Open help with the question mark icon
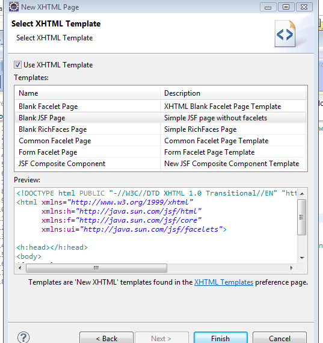This screenshot has width=323, height=343. pyautogui.click(x=23, y=337)
